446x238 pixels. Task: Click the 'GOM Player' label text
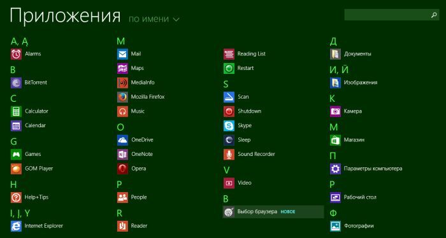39,169
